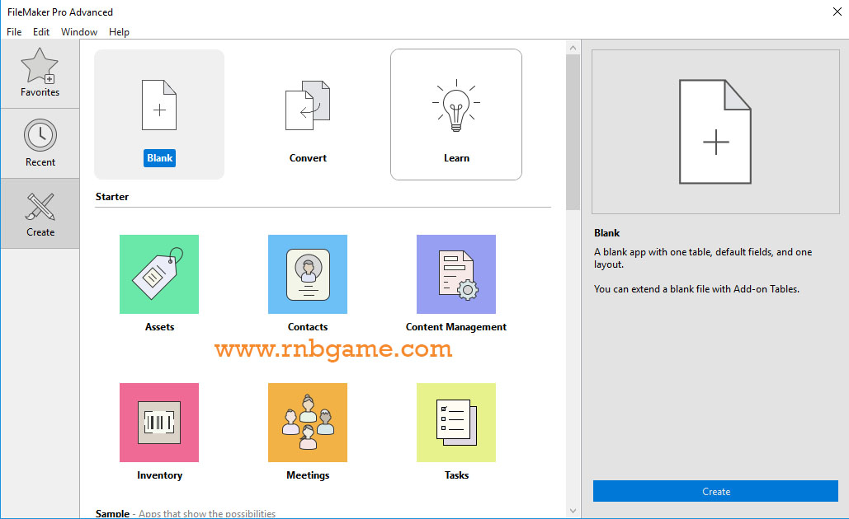Choose the Content Management starter app
849x519 pixels.
456,283
